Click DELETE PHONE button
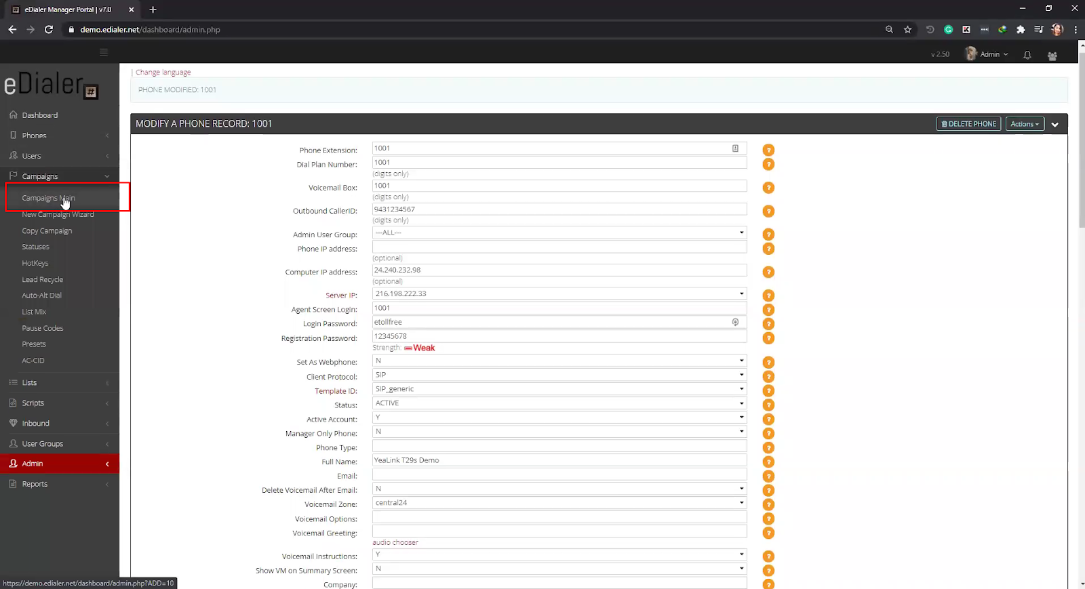 tap(968, 124)
